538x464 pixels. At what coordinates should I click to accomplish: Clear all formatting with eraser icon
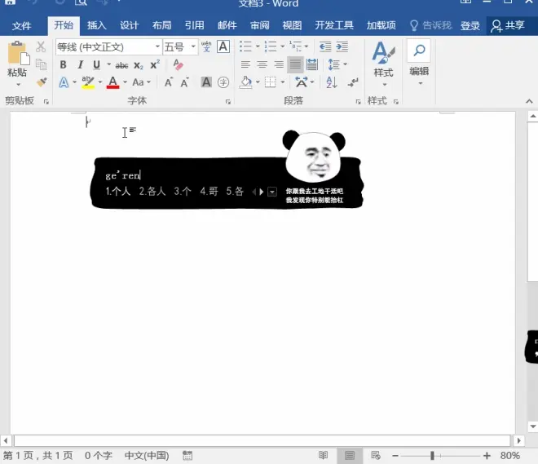[x=178, y=64]
